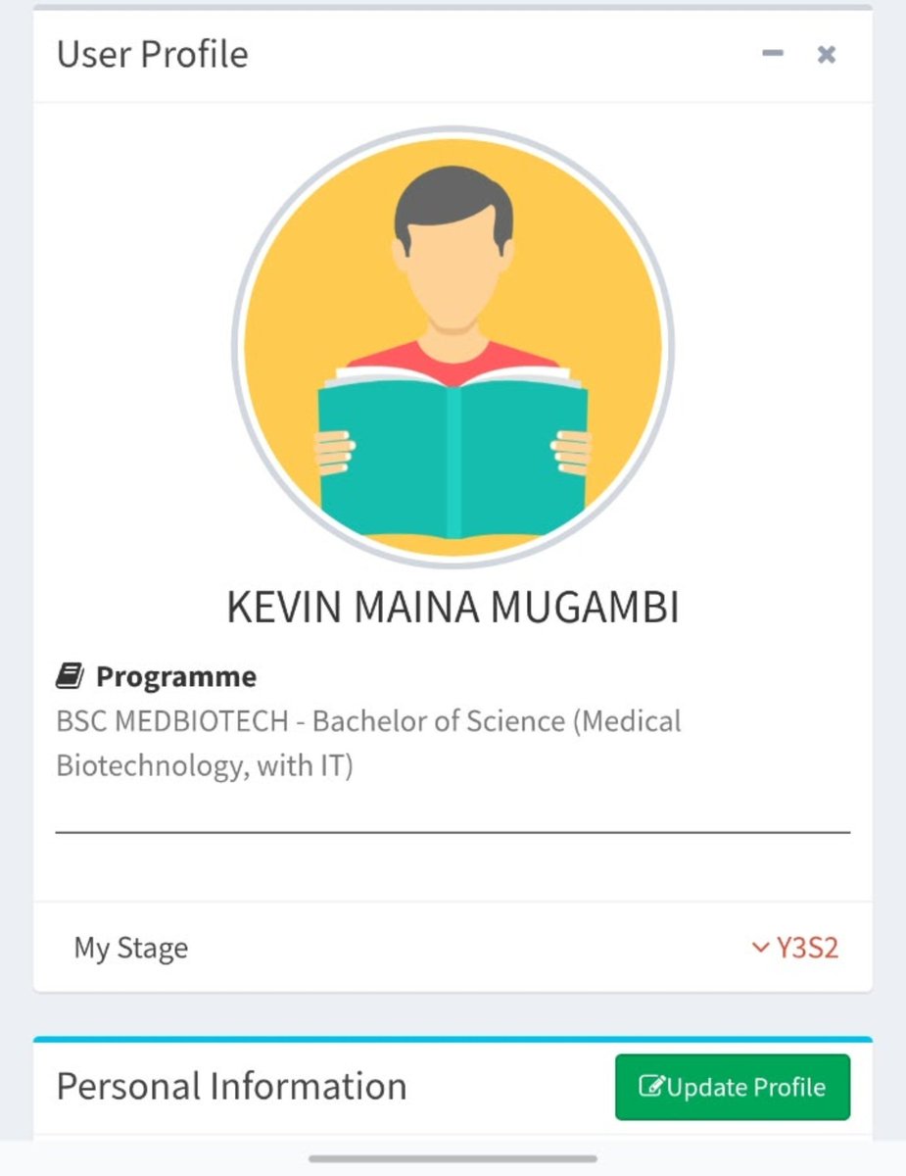
Task: Click the chevron next to Y3S2
Action: click(x=760, y=948)
